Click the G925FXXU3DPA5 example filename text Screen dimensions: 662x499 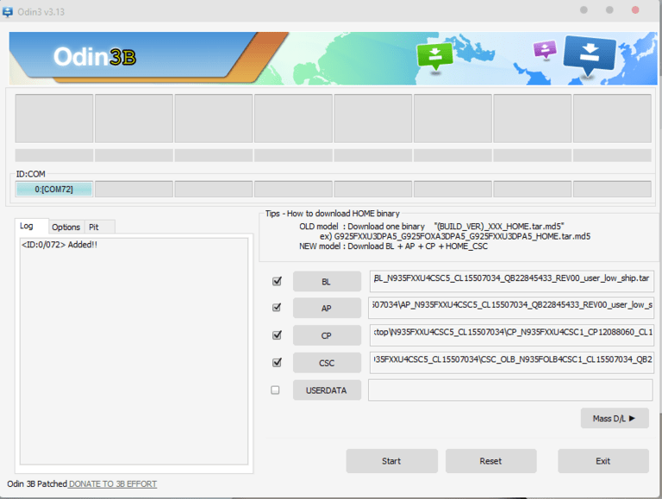click(x=462, y=236)
